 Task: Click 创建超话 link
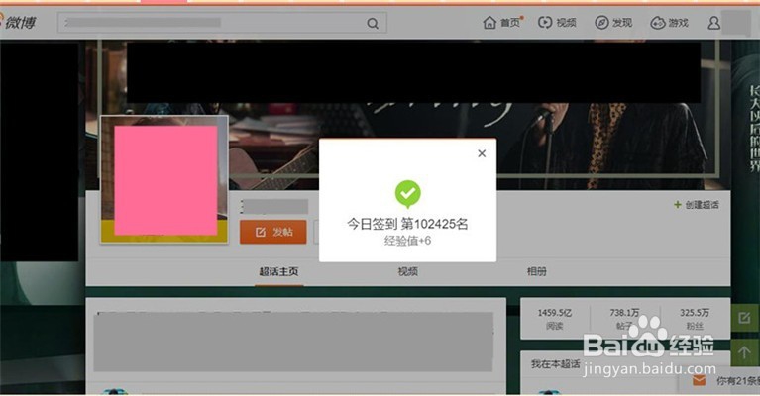[x=697, y=205]
